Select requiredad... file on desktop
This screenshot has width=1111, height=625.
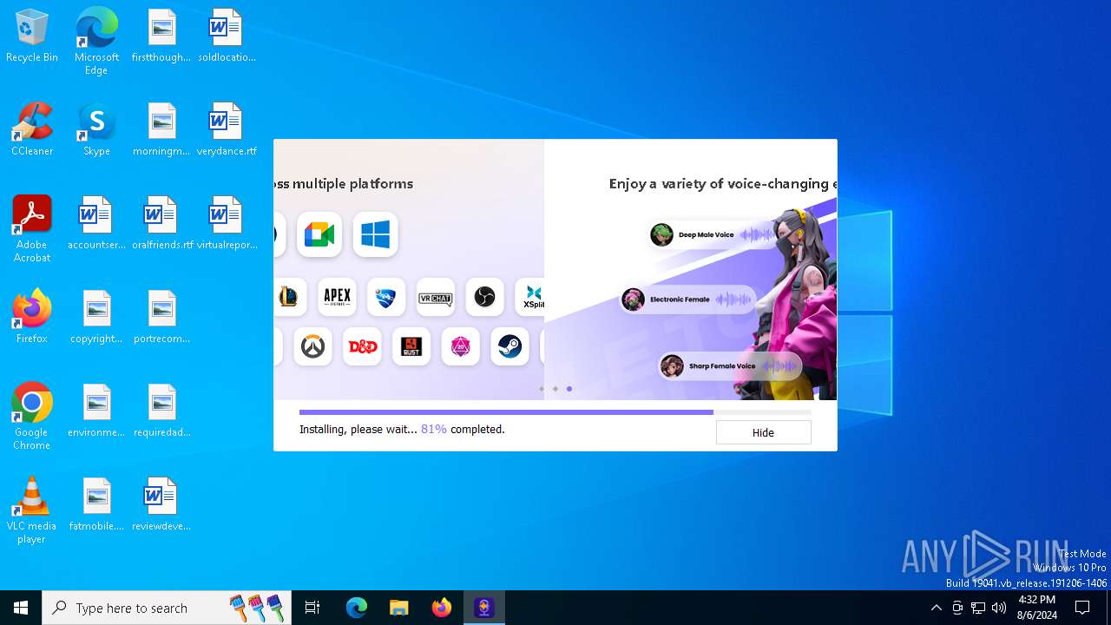pyautogui.click(x=161, y=411)
